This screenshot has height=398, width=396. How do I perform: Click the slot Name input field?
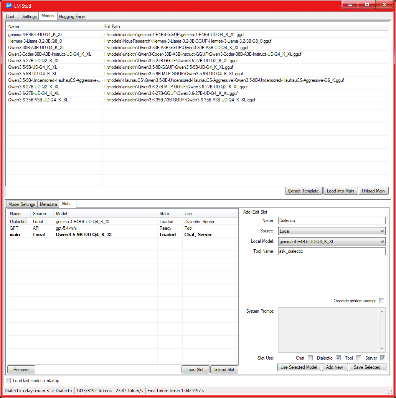click(x=332, y=221)
